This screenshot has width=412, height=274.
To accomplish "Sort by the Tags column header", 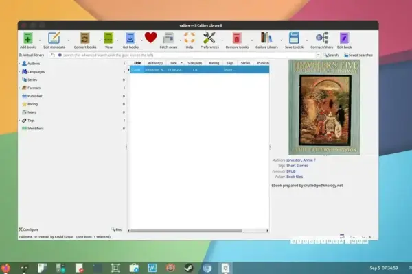I will [230, 63].
